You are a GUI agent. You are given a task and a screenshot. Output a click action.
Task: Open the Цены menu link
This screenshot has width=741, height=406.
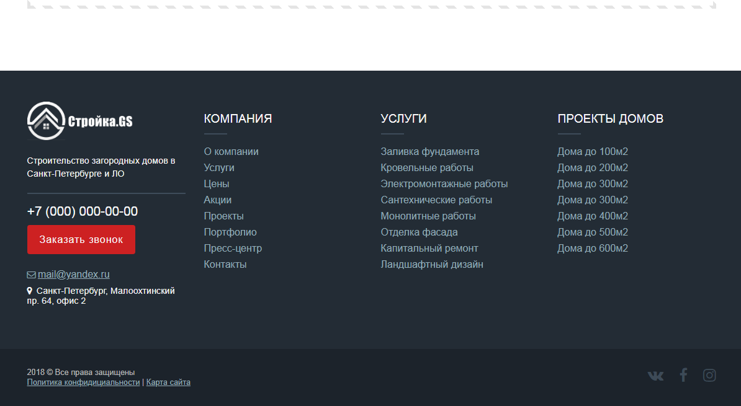pyautogui.click(x=217, y=183)
